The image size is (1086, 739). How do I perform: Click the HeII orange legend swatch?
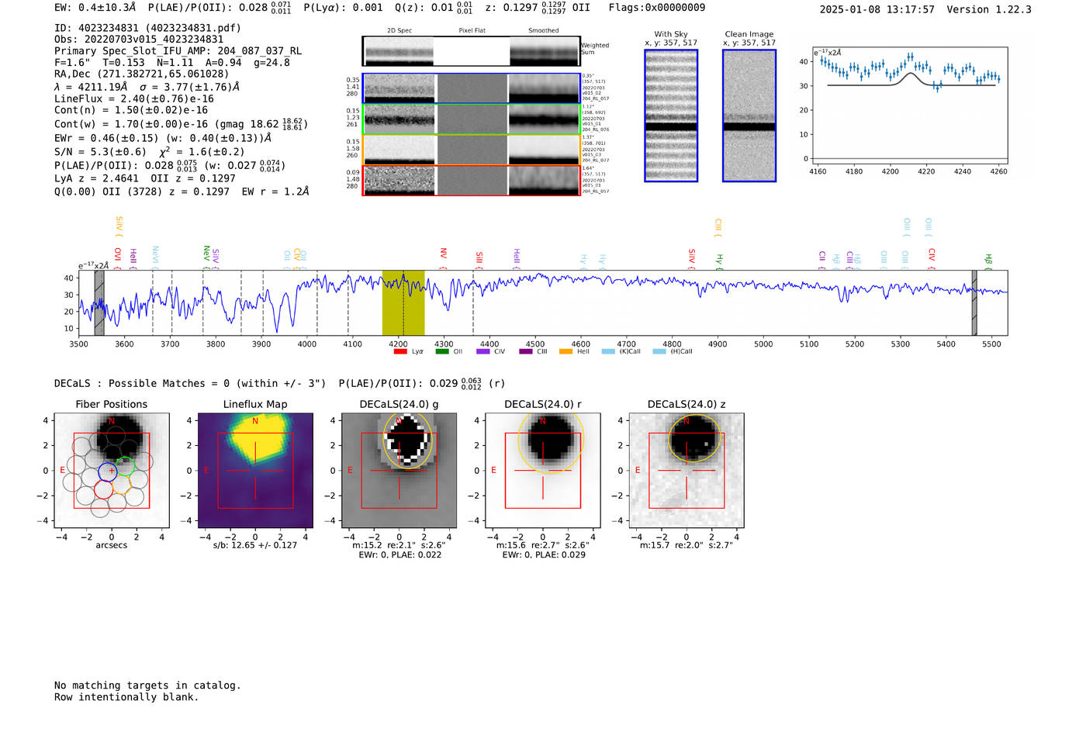pyautogui.click(x=566, y=351)
